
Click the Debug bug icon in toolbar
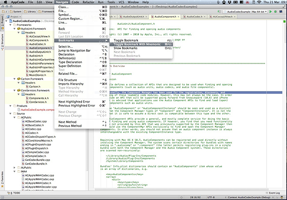276,12
